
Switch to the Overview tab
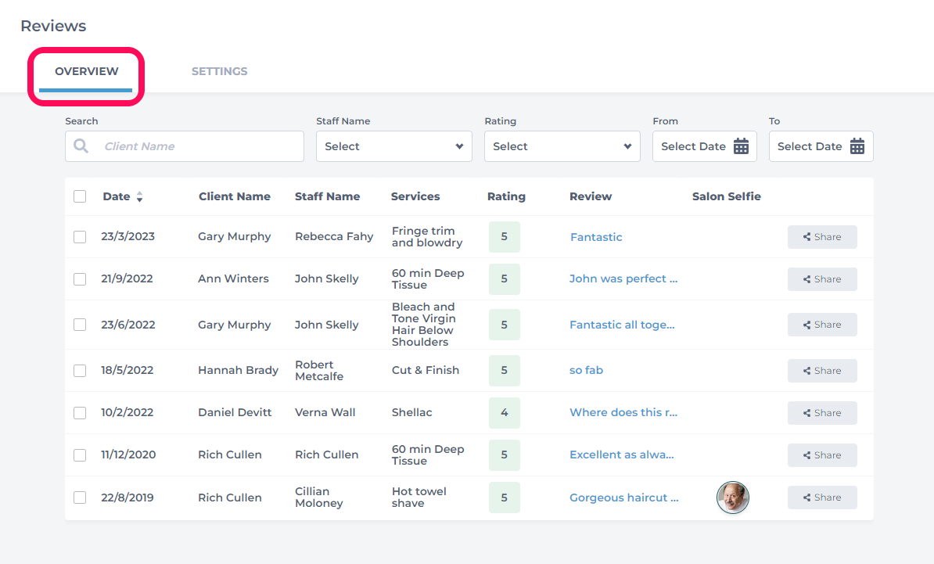(x=86, y=71)
